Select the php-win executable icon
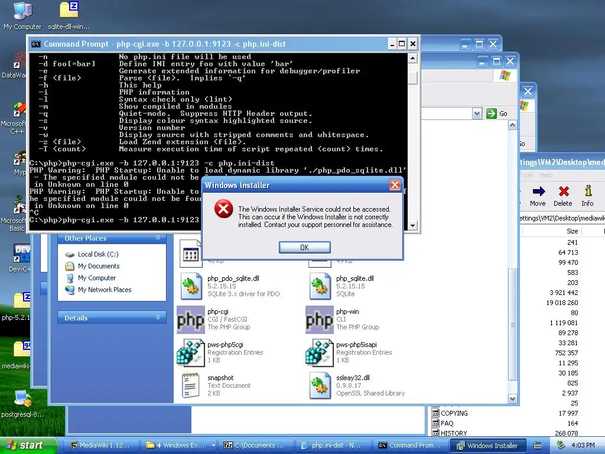The height and width of the screenshot is (454, 605). 320,320
